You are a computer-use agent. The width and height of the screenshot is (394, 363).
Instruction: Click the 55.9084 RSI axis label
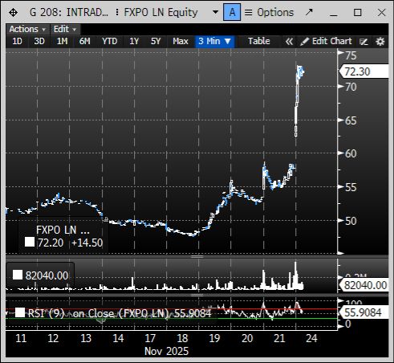[364, 312]
